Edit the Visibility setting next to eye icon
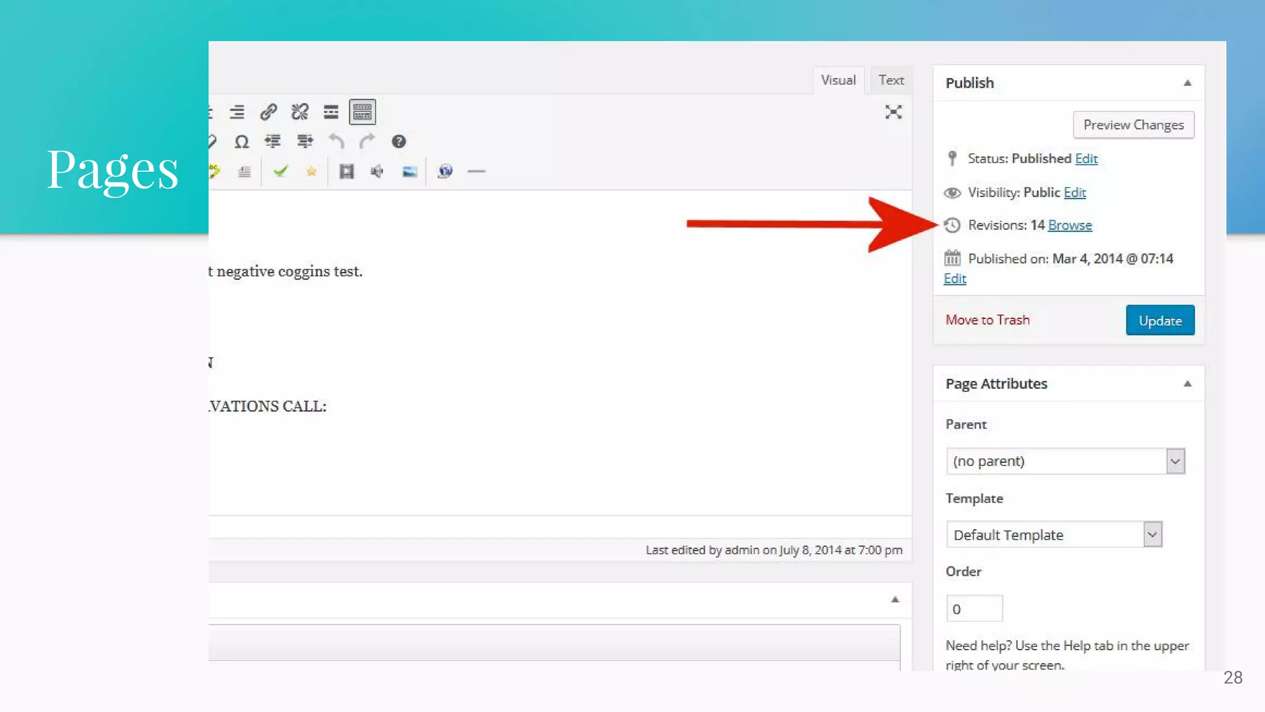 [1074, 192]
